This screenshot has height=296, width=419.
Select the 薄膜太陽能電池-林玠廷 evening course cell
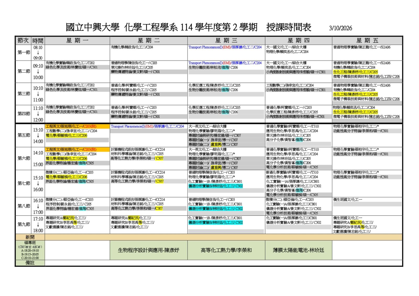tap(299, 250)
